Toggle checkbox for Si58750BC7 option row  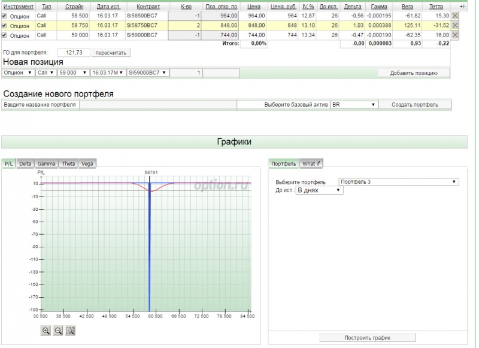click(5, 26)
